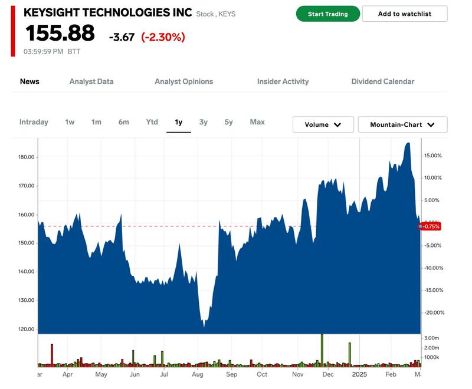Switch to 3y chart range

(x=204, y=122)
